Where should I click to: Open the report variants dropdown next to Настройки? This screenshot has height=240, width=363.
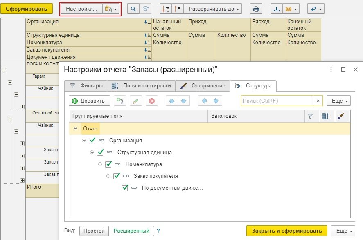click(111, 9)
